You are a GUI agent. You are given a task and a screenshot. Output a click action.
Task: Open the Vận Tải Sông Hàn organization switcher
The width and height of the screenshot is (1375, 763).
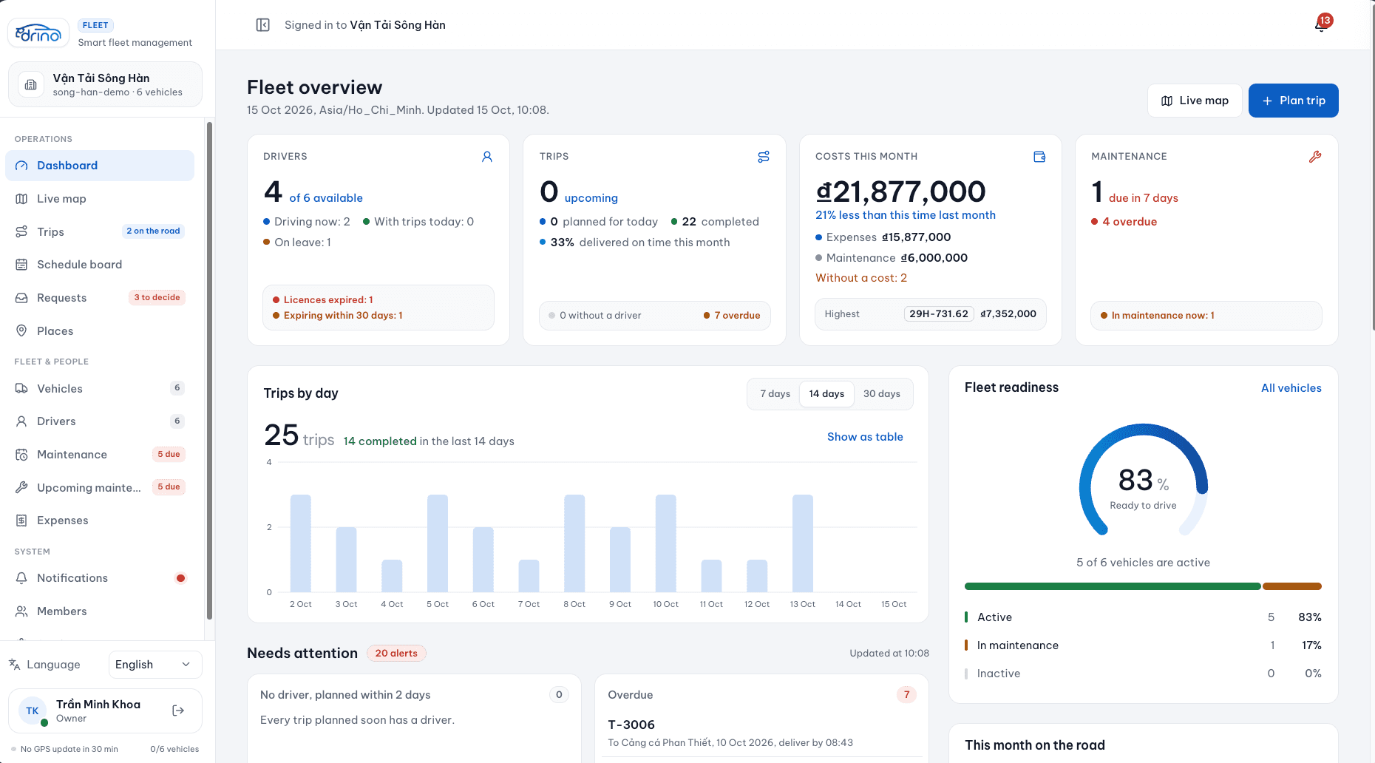click(105, 85)
